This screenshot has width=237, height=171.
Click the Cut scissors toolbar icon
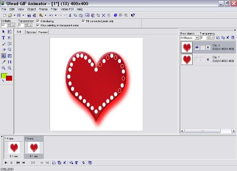click(x=70, y=15)
